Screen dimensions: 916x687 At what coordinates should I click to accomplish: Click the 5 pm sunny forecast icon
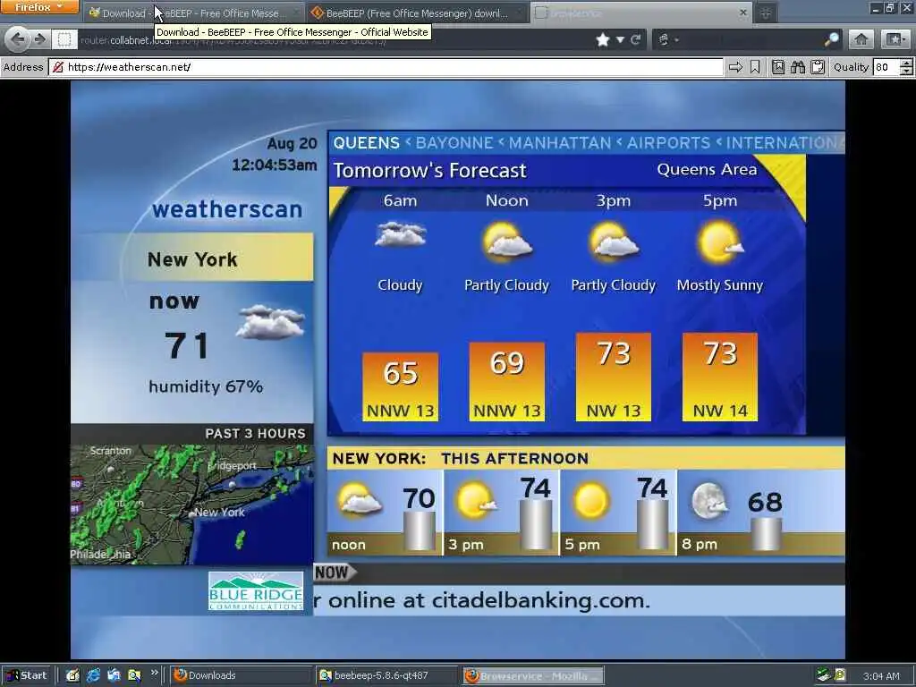click(591, 501)
